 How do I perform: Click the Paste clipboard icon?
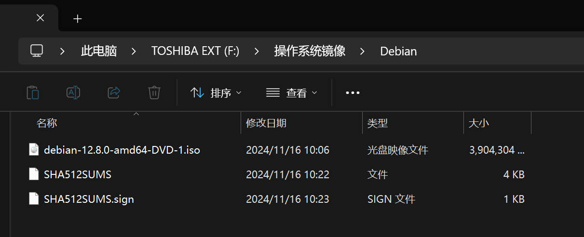coord(33,92)
